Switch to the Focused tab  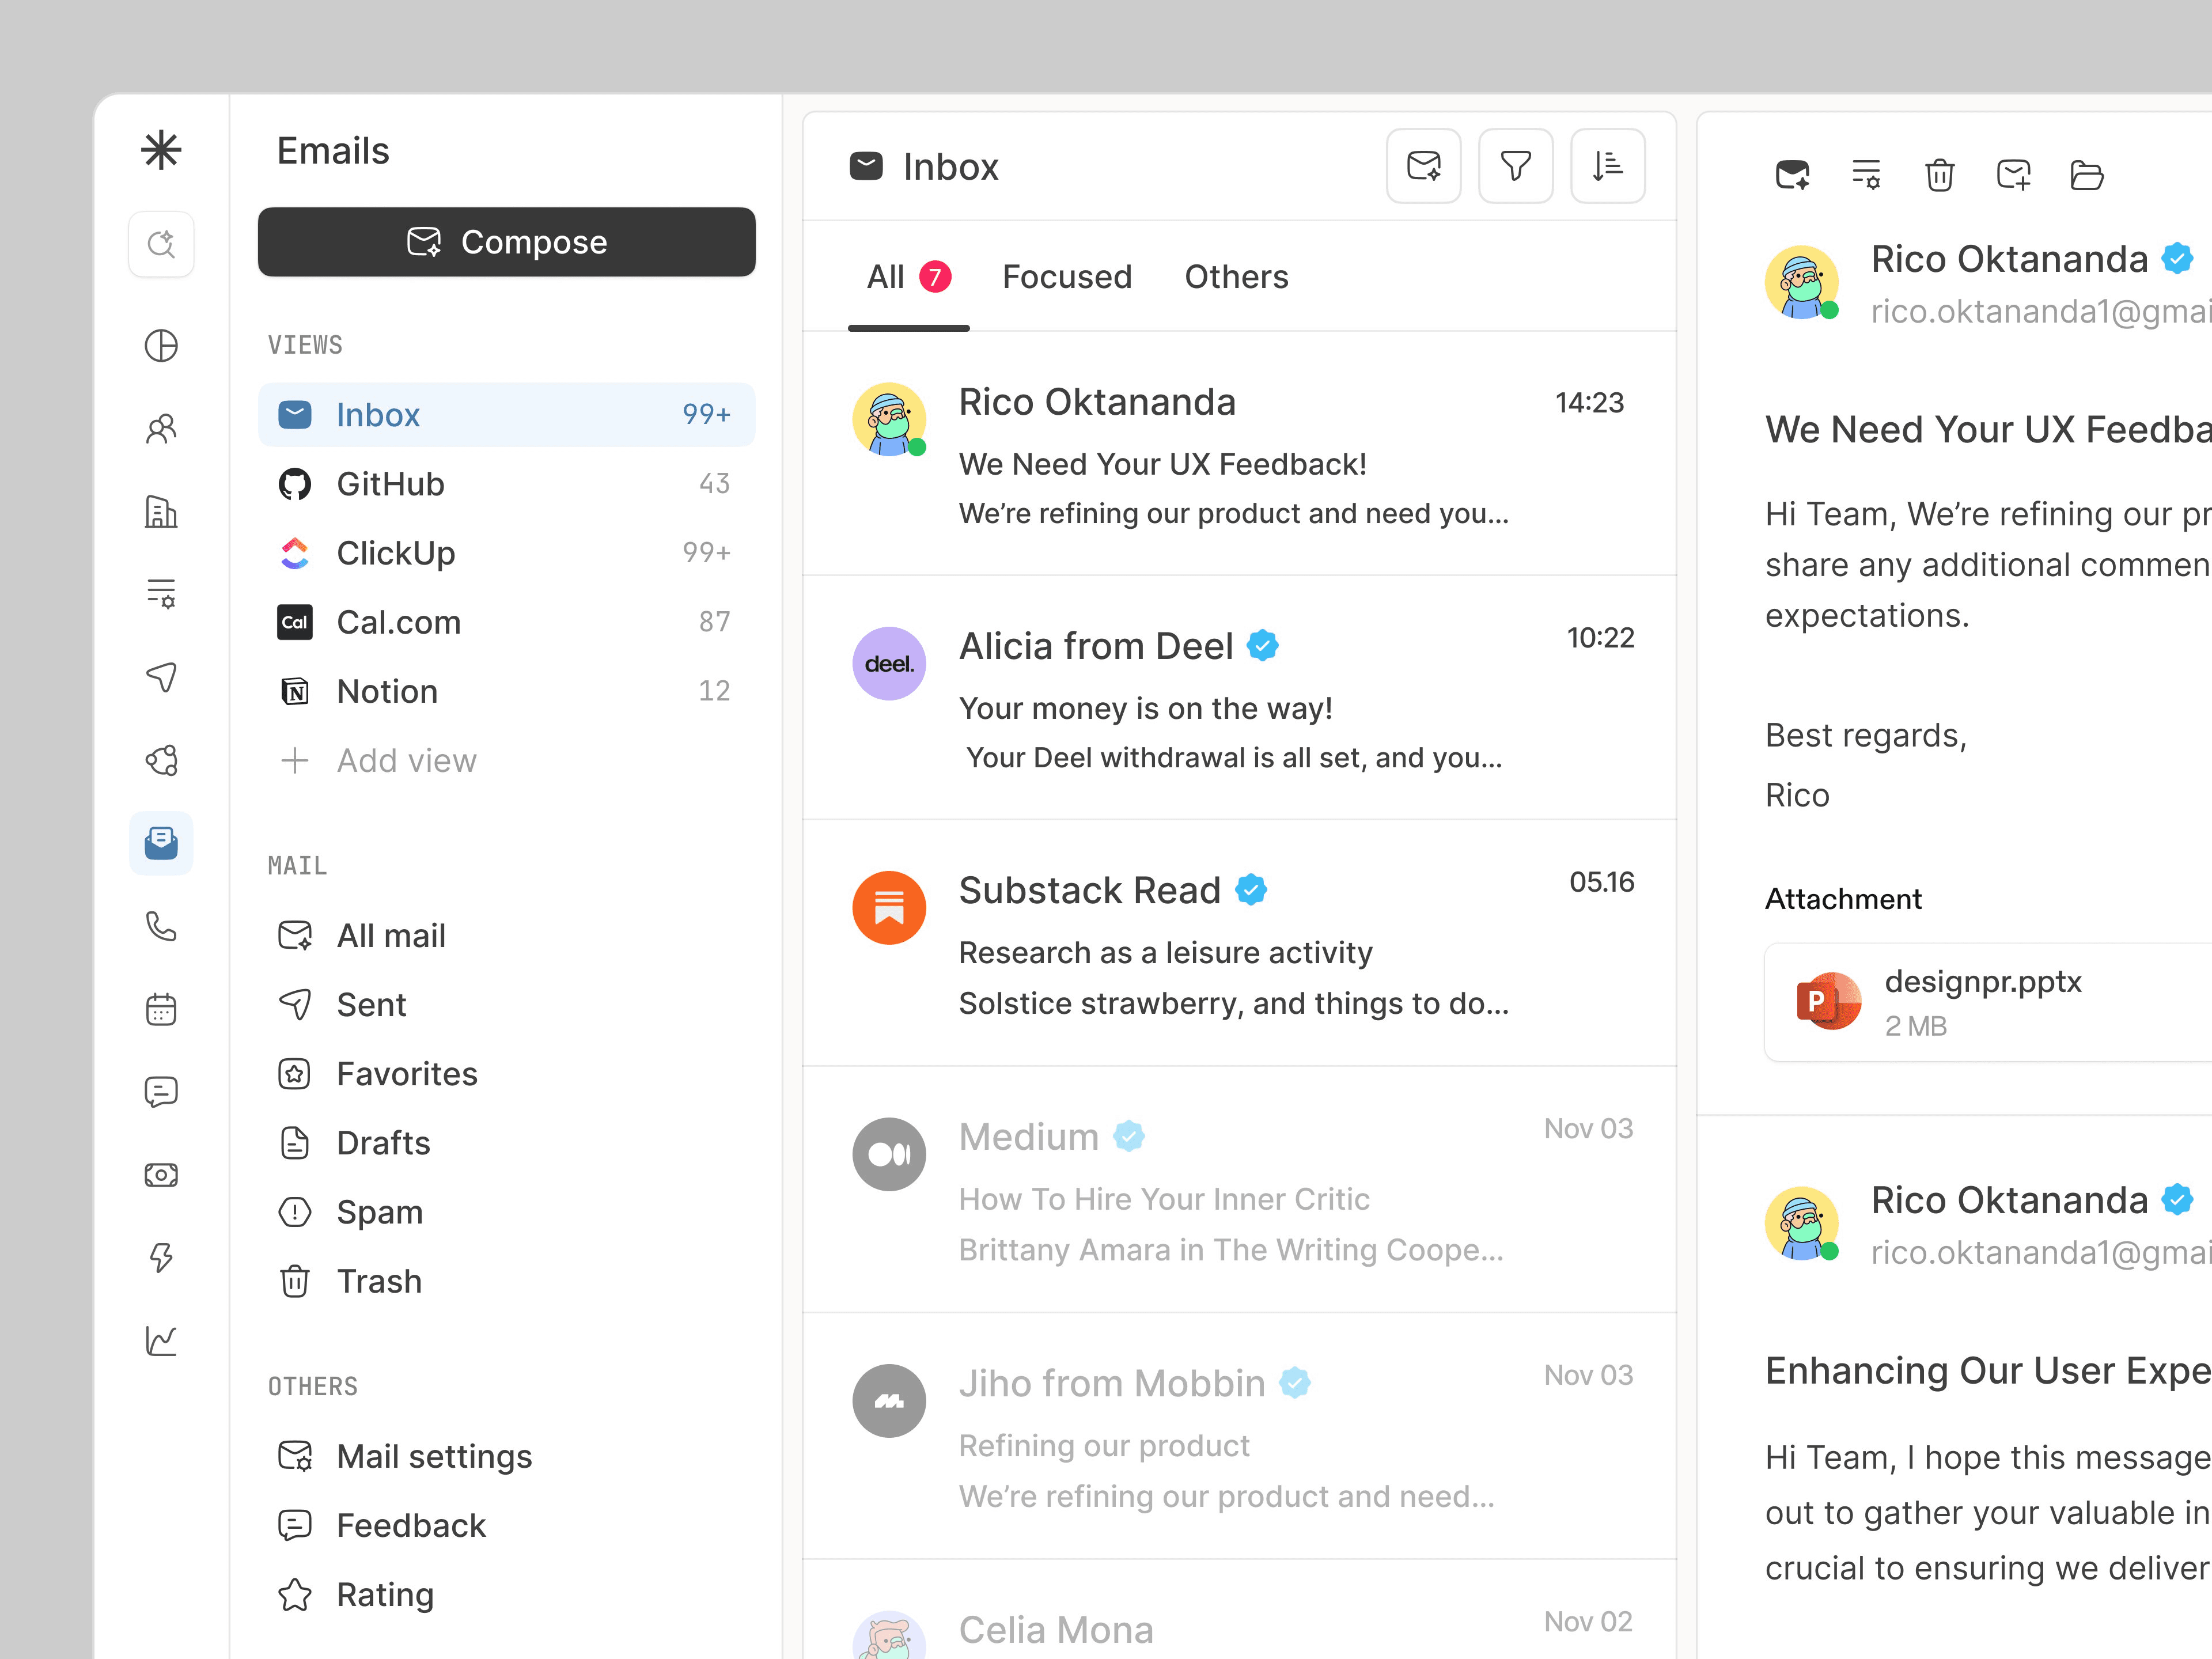[1067, 277]
